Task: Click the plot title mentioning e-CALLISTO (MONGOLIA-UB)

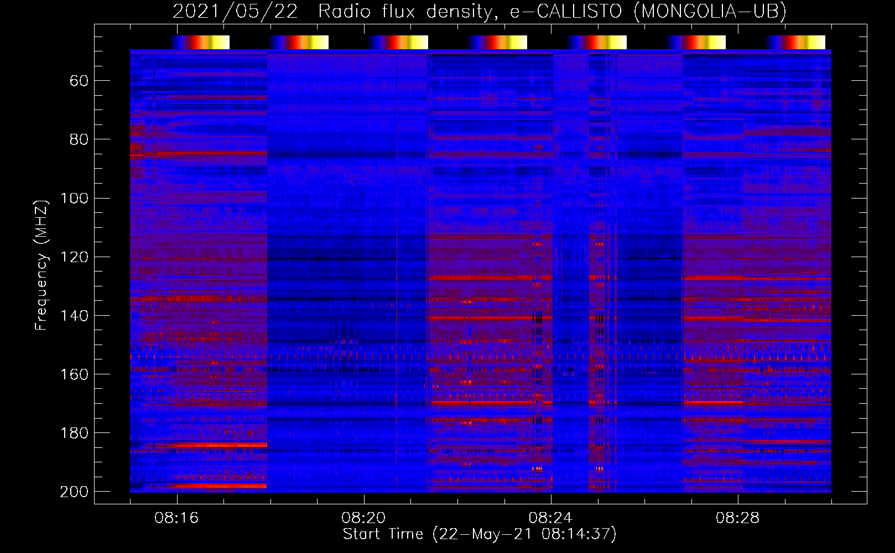Action: coord(480,12)
